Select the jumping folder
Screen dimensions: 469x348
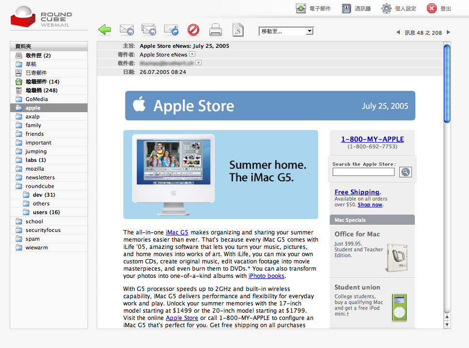click(x=49, y=151)
